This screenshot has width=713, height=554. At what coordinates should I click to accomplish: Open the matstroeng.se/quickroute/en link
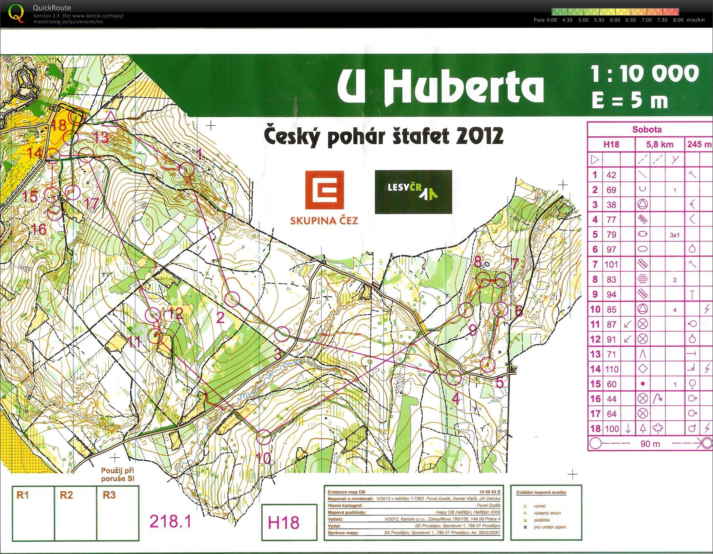coord(68,21)
